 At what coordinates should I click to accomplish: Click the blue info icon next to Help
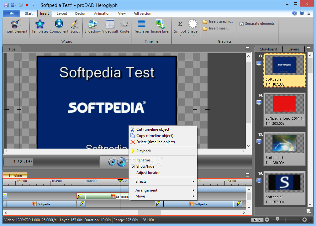(302, 13)
